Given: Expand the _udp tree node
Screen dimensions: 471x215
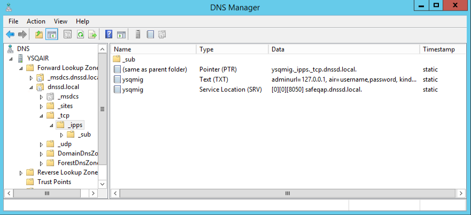Looking at the screenshot, I should pos(42,144).
